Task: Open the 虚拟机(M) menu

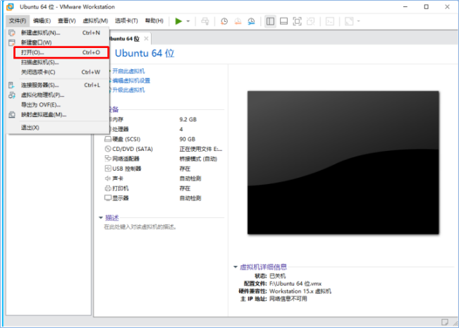Action: point(95,20)
